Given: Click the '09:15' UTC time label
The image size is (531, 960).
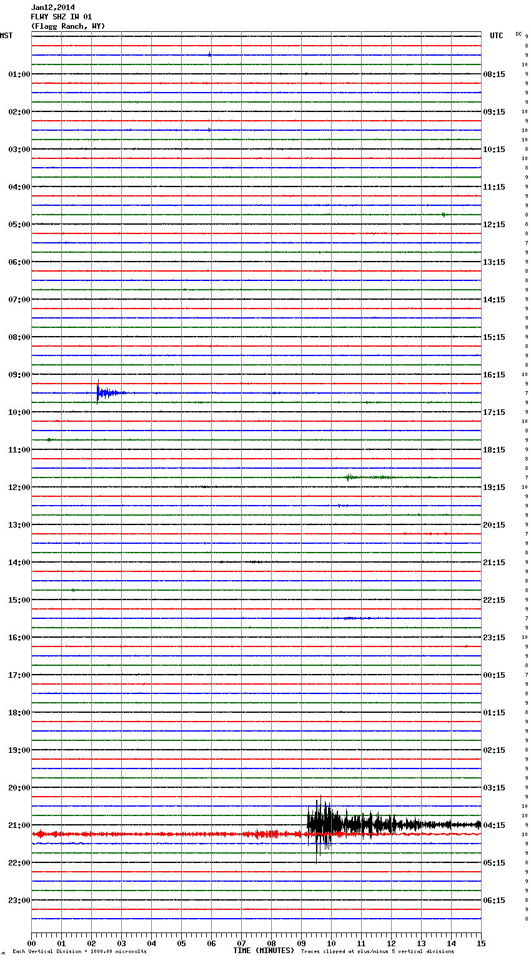Looking at the screenshot, I should pos(494,112).
